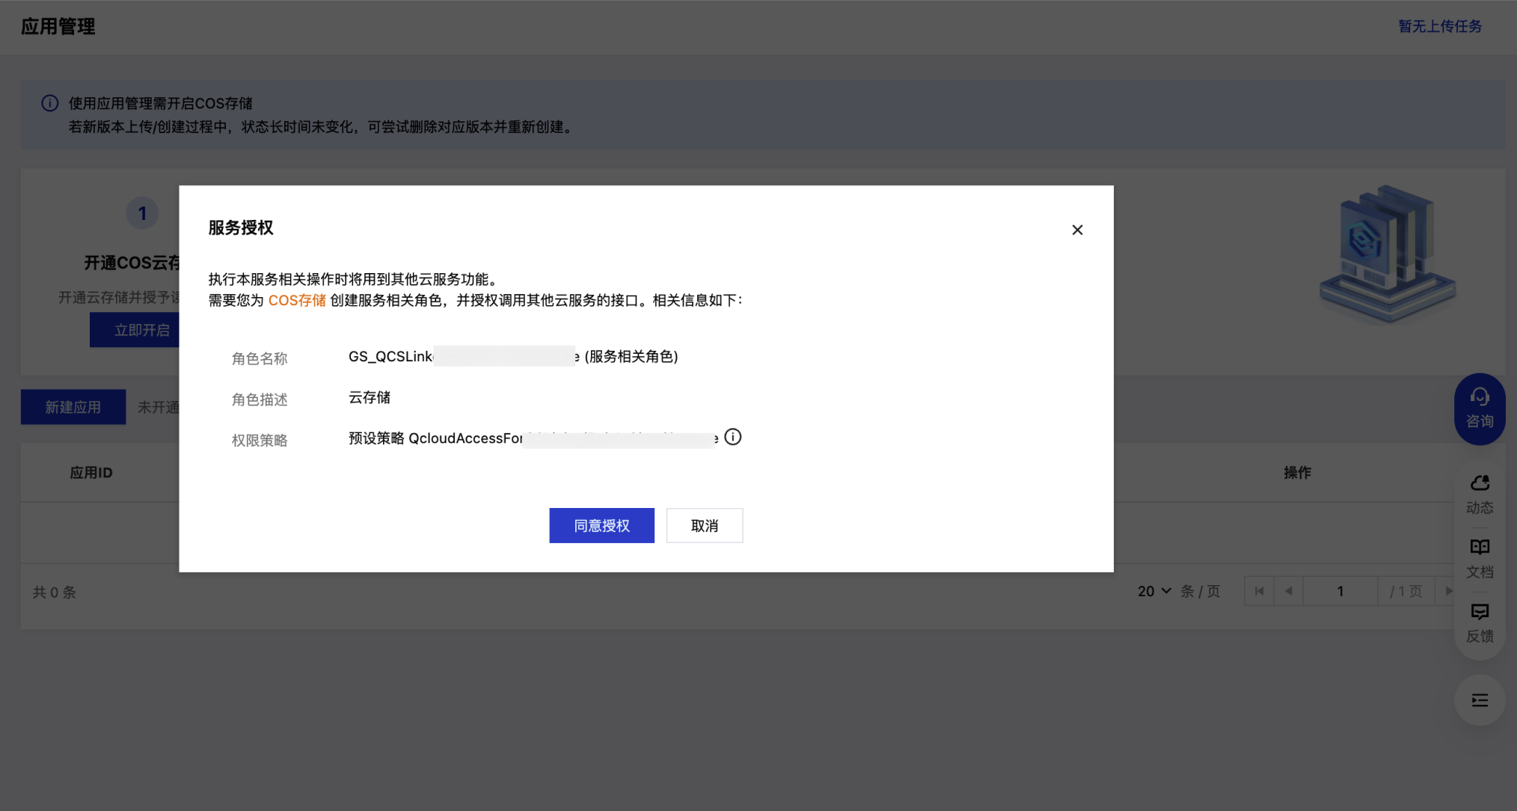1517x811 pixels.
Task: Click the 服务授权 dialog title
Action: [x=241, y=227]
